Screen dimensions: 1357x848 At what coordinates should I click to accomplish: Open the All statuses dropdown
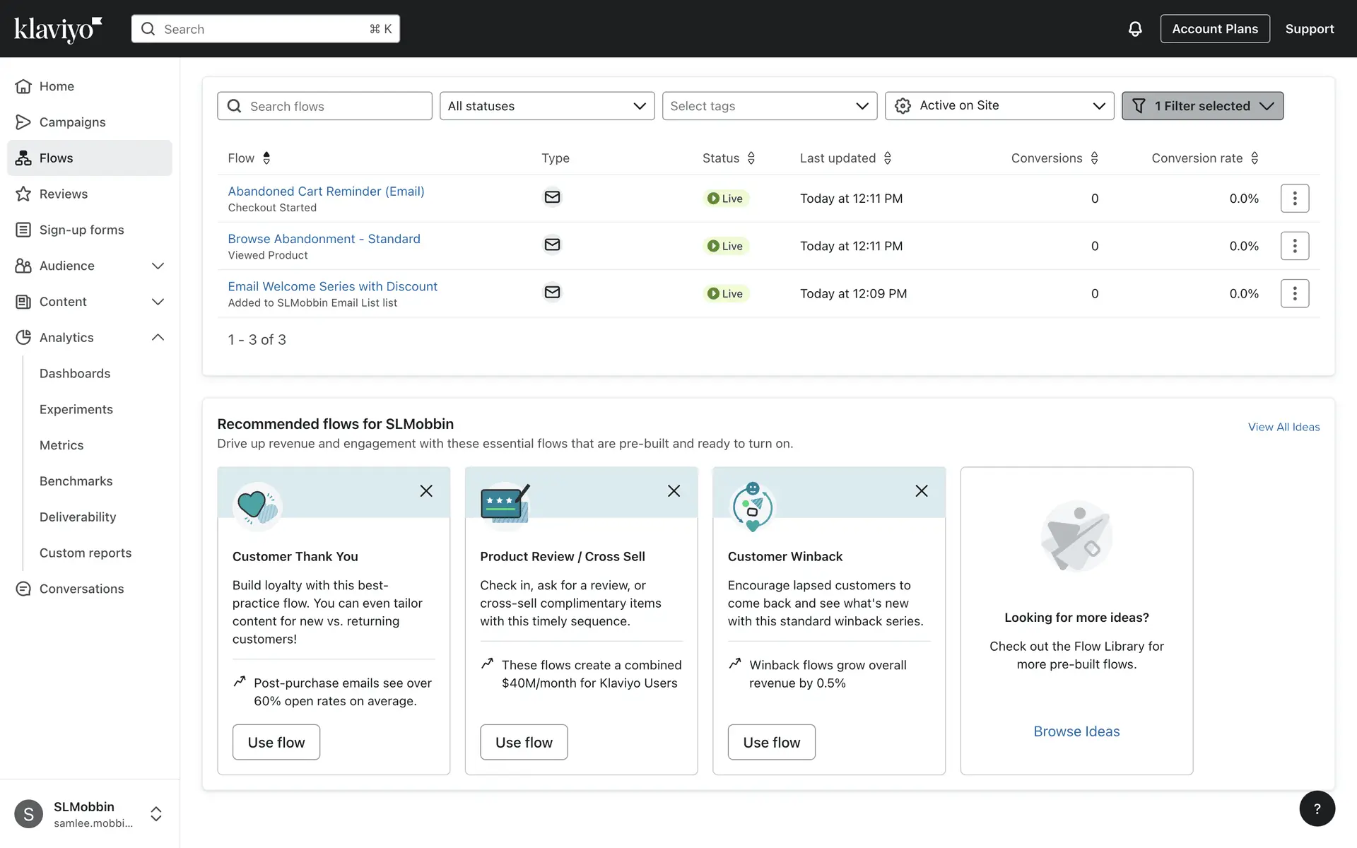point(546,106)
